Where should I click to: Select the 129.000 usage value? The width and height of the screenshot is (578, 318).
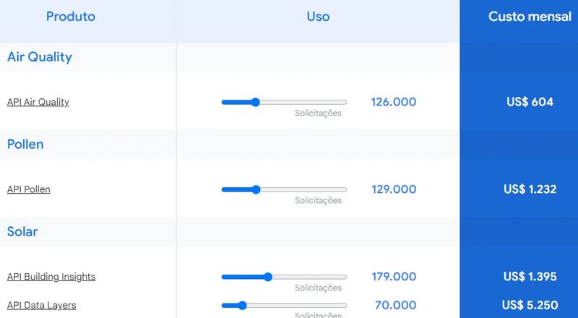tap(393, 189)
